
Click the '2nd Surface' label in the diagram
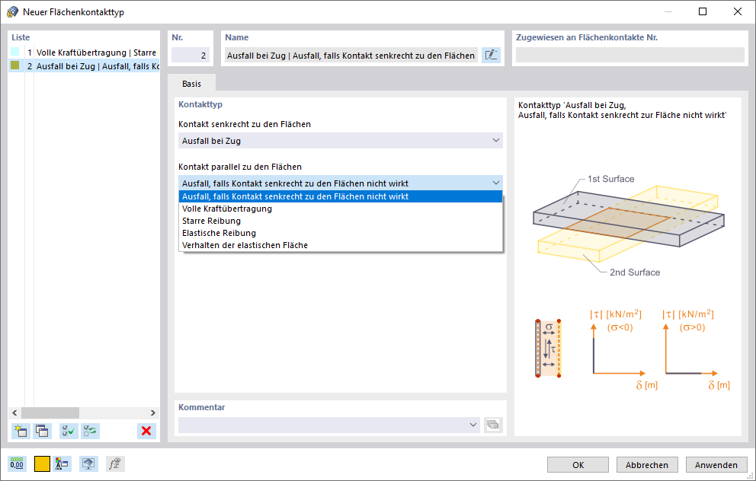tap(635, 272)
